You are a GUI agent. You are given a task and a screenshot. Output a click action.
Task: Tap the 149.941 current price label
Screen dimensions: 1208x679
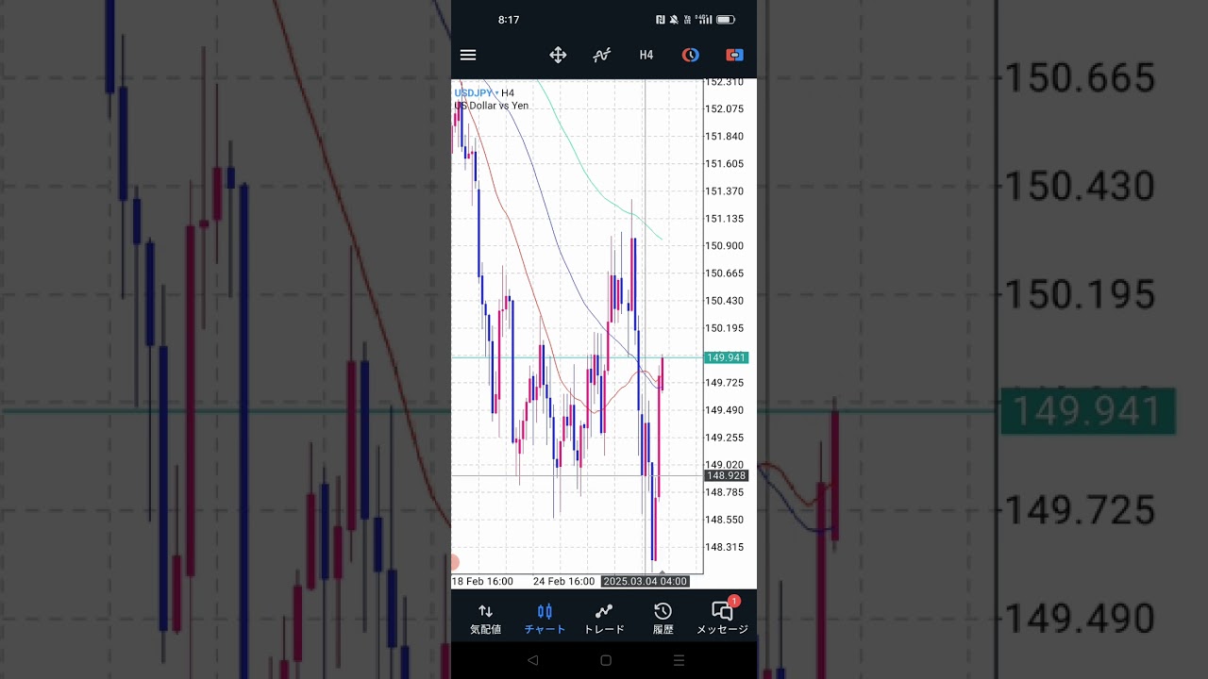[726, 357]
